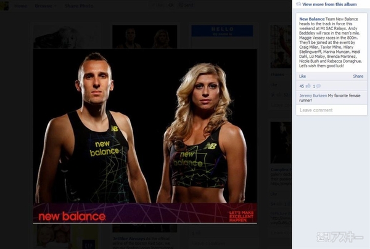Click photo caption mentioning Mt SAC Relays
Viewport: 370px width, 249px height.
click(331, 43)
